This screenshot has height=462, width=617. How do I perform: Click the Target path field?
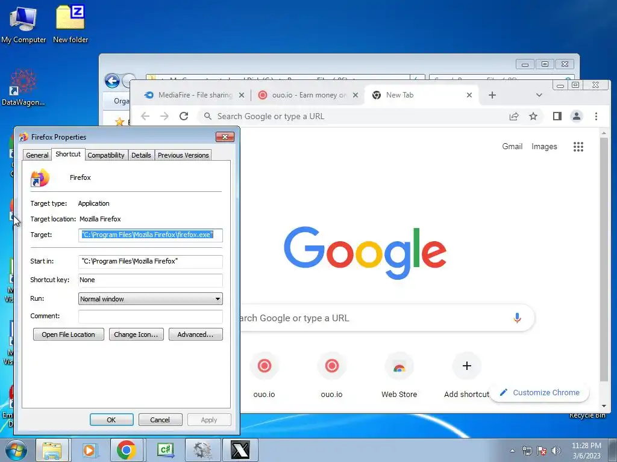pyautogui.click(x=151, y=235)
